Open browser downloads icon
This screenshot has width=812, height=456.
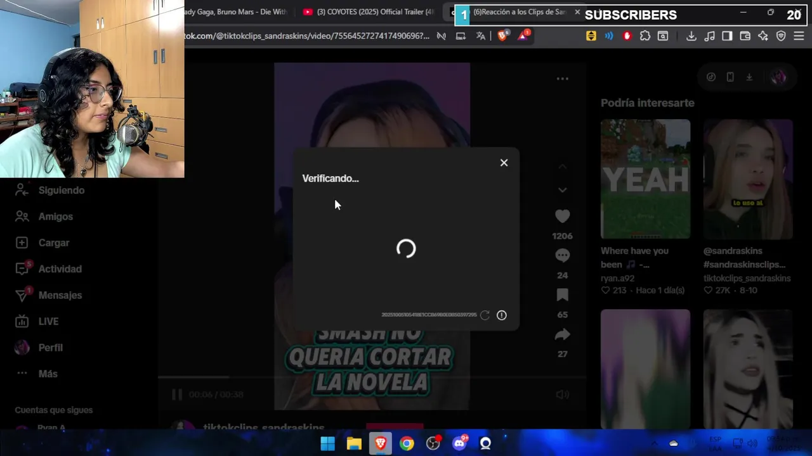[691, 36]
